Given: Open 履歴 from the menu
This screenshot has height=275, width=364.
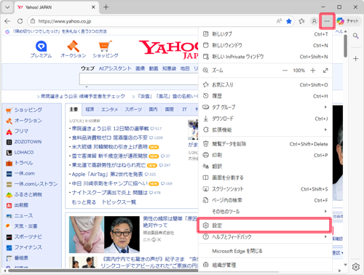Looking at the screenshot, I should pos(265,96).
